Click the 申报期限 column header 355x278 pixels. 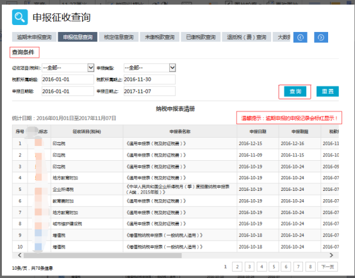pyautogui.click(x=300, y=131)
